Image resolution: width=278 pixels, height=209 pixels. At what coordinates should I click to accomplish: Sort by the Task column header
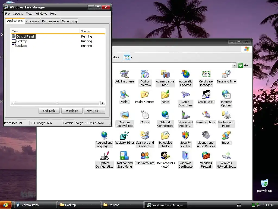coord(45,31)
